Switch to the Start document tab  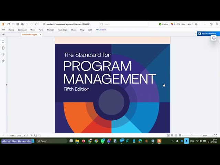pos(11,34)
